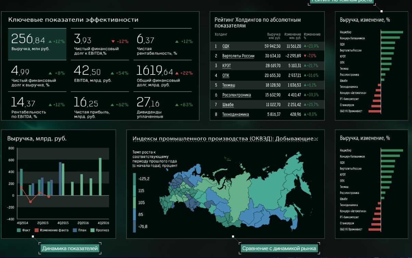412x258 pixels.
Task: Sort table by the Холдинг column header
Action: tap(221, 35)
